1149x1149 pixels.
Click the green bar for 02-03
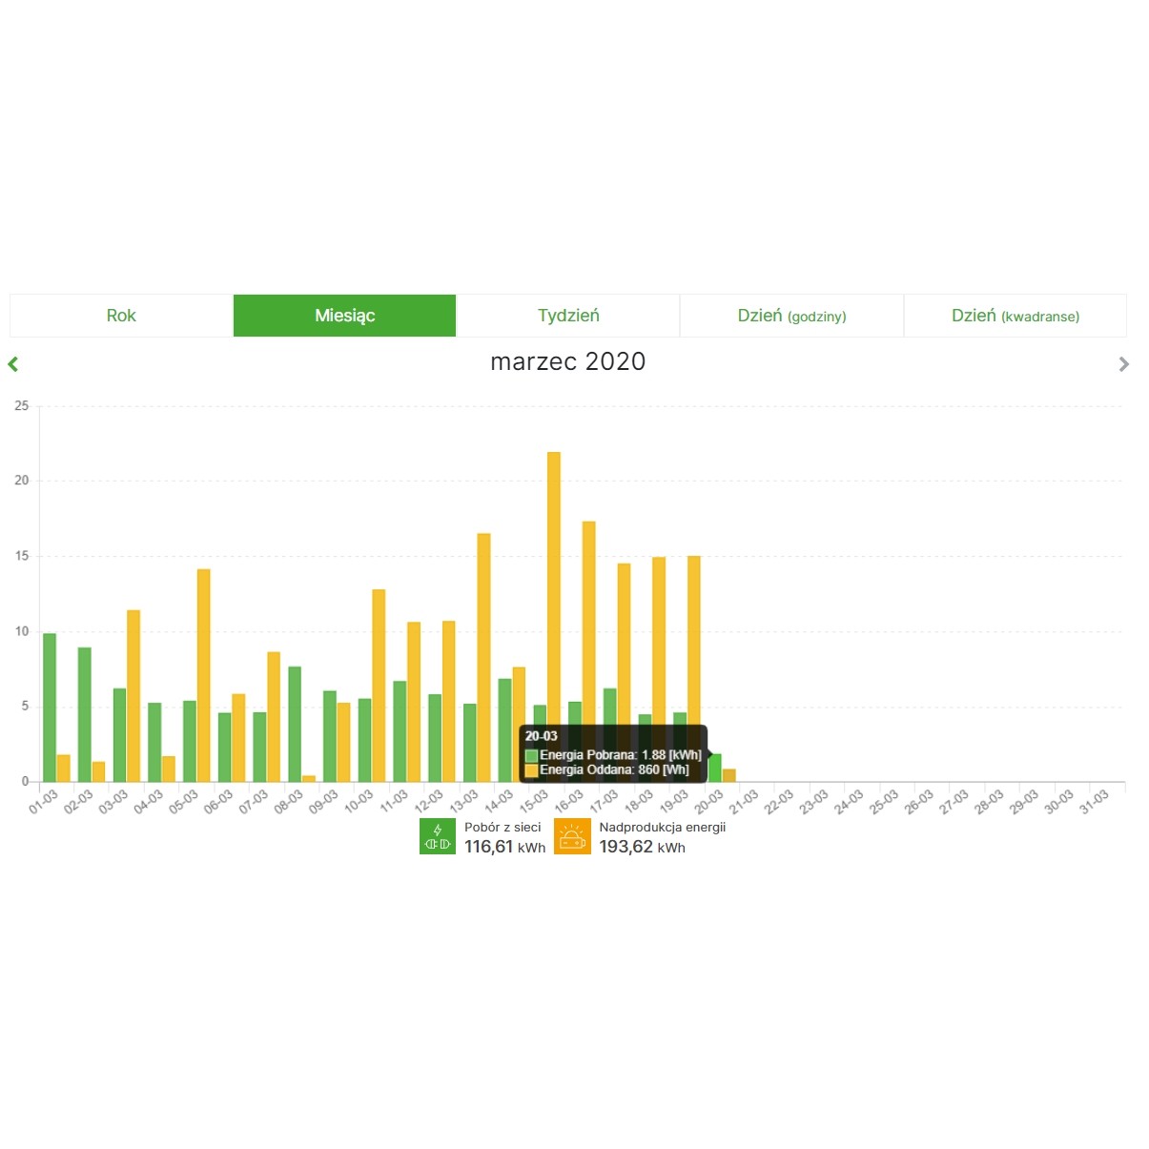click(85, 714)
